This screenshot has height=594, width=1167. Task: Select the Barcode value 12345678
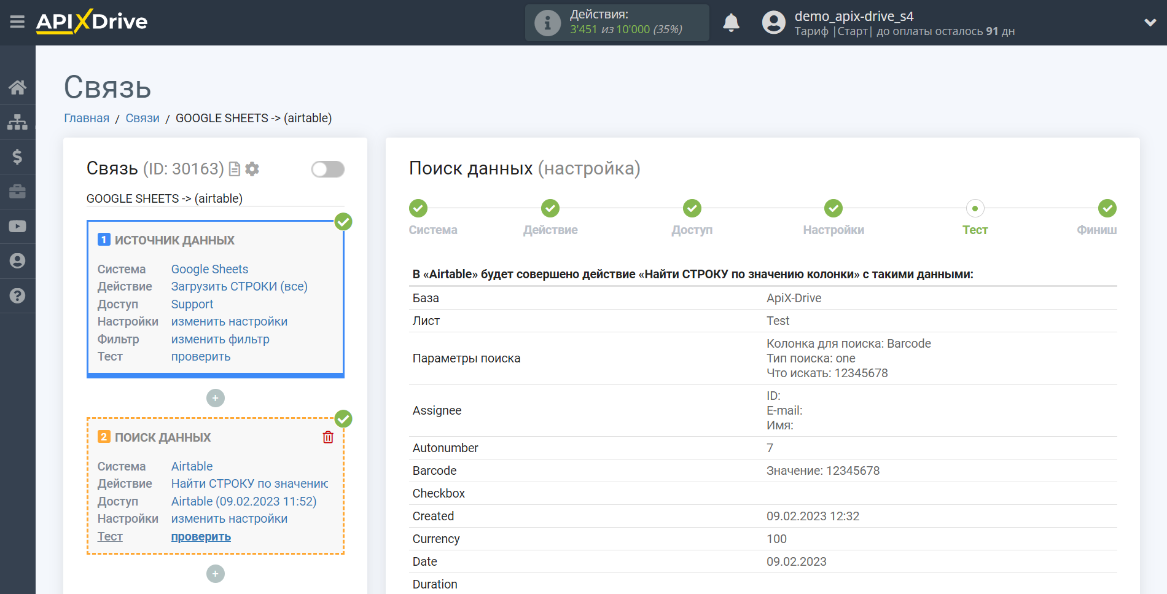point(823,471)
